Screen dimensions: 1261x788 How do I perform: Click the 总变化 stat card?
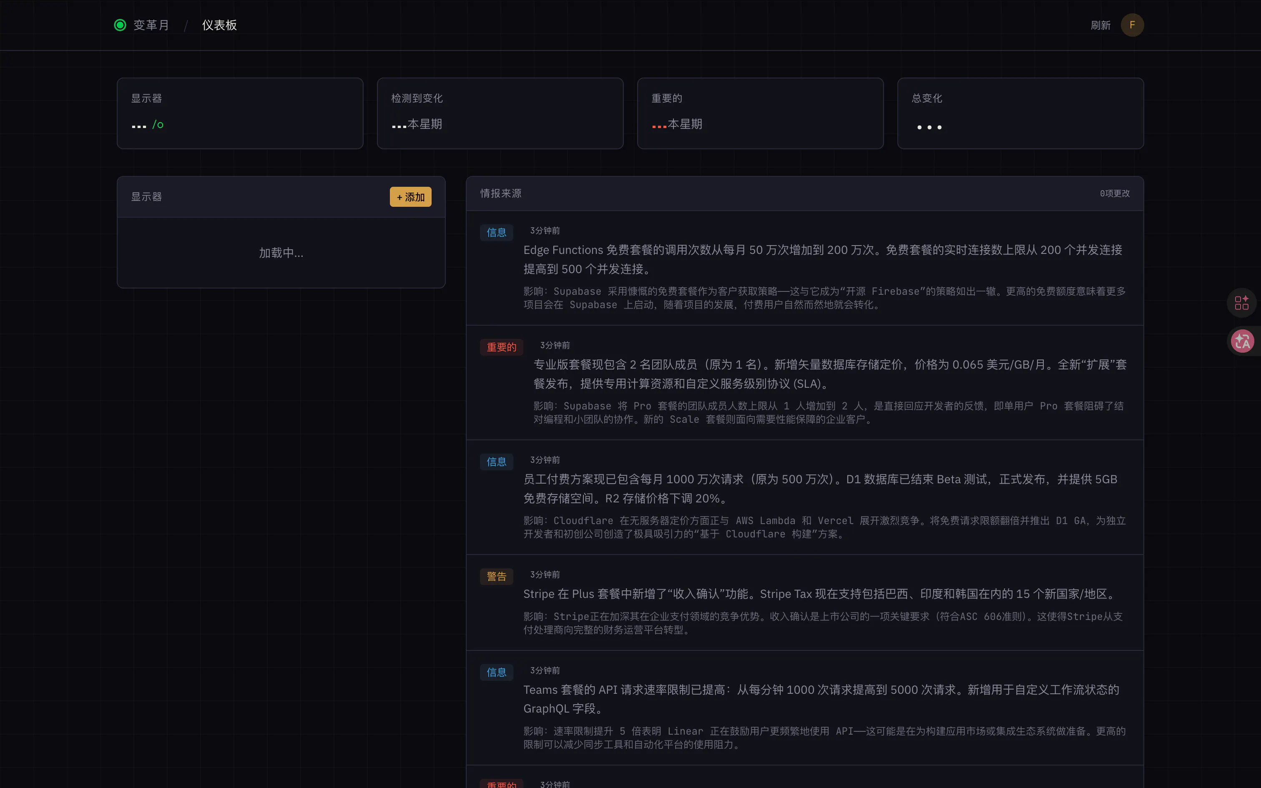[1020, 113]
